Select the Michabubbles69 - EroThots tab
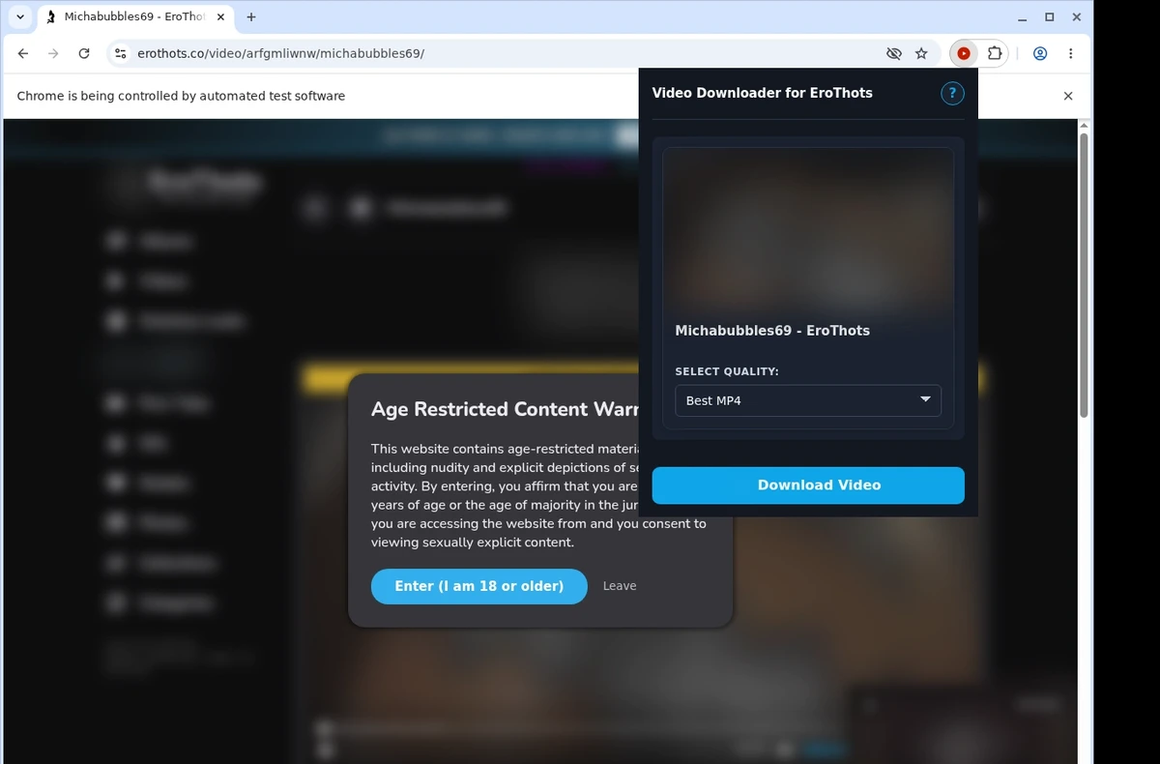 (x=135, y=16)
